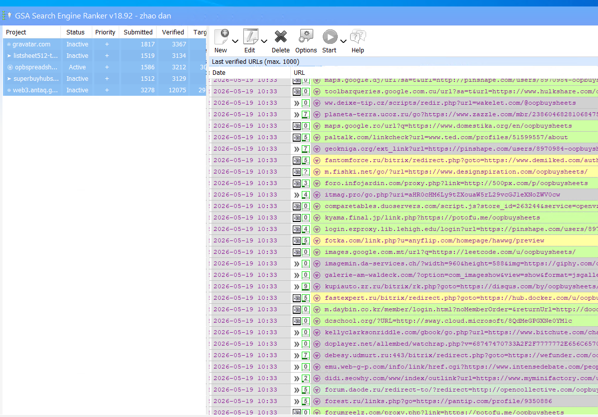Sort by the Priority column header
Image resolution: width=598 pixels, height=417 pixels.
click(x=105, y=32)
